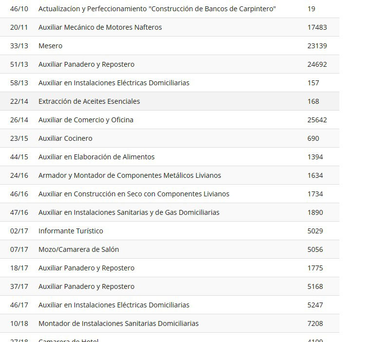The width and height of the screenshot is (373, 342).
Task: Select the value 5168 in row 37/17
Action: coord(315,286)
